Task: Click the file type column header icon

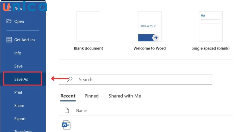Action: click(x=67, y=111)
